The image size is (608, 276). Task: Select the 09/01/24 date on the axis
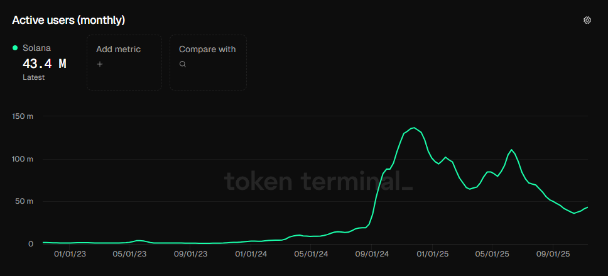pos(371,254)
